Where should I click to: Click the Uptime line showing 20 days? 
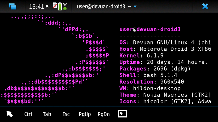click(163, 62)
